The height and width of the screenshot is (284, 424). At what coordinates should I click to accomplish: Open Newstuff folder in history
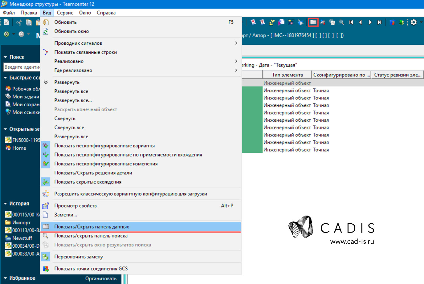point(18,238)
